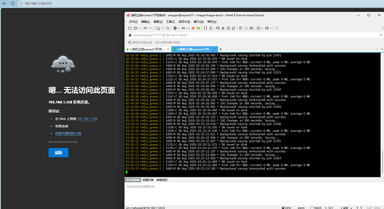The width and height of the screenshot is (384, 209).
Task: Click the SSH2 padlock status indicator
Action: click(x=286, y=208)
